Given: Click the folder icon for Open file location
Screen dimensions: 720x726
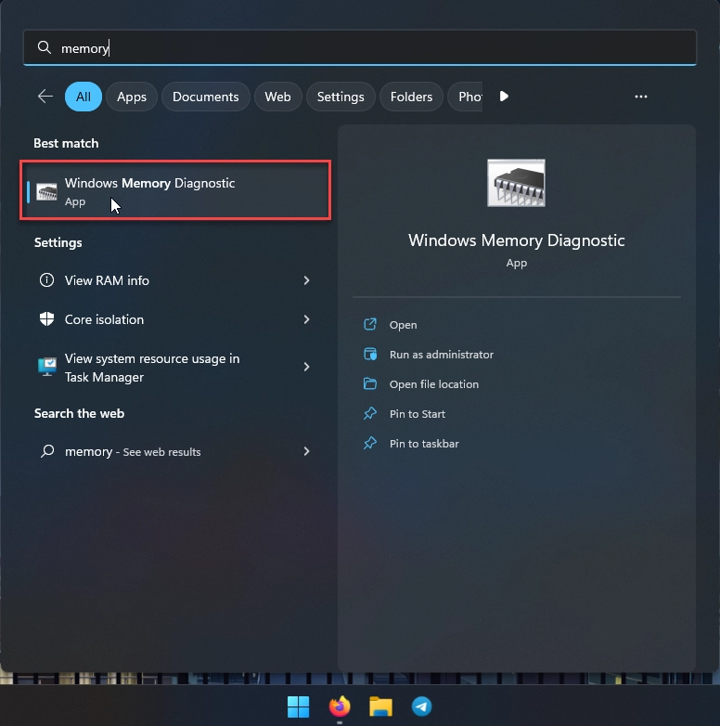Looking at the screenshot, I should pos(370,383).
